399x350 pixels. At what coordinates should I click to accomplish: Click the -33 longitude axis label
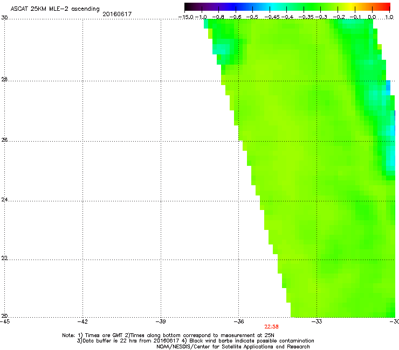[317, 321]
